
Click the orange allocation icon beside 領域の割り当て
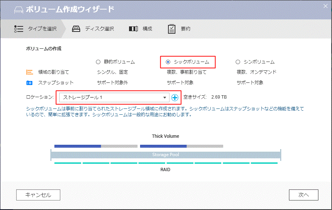click(x=29, y=72)
